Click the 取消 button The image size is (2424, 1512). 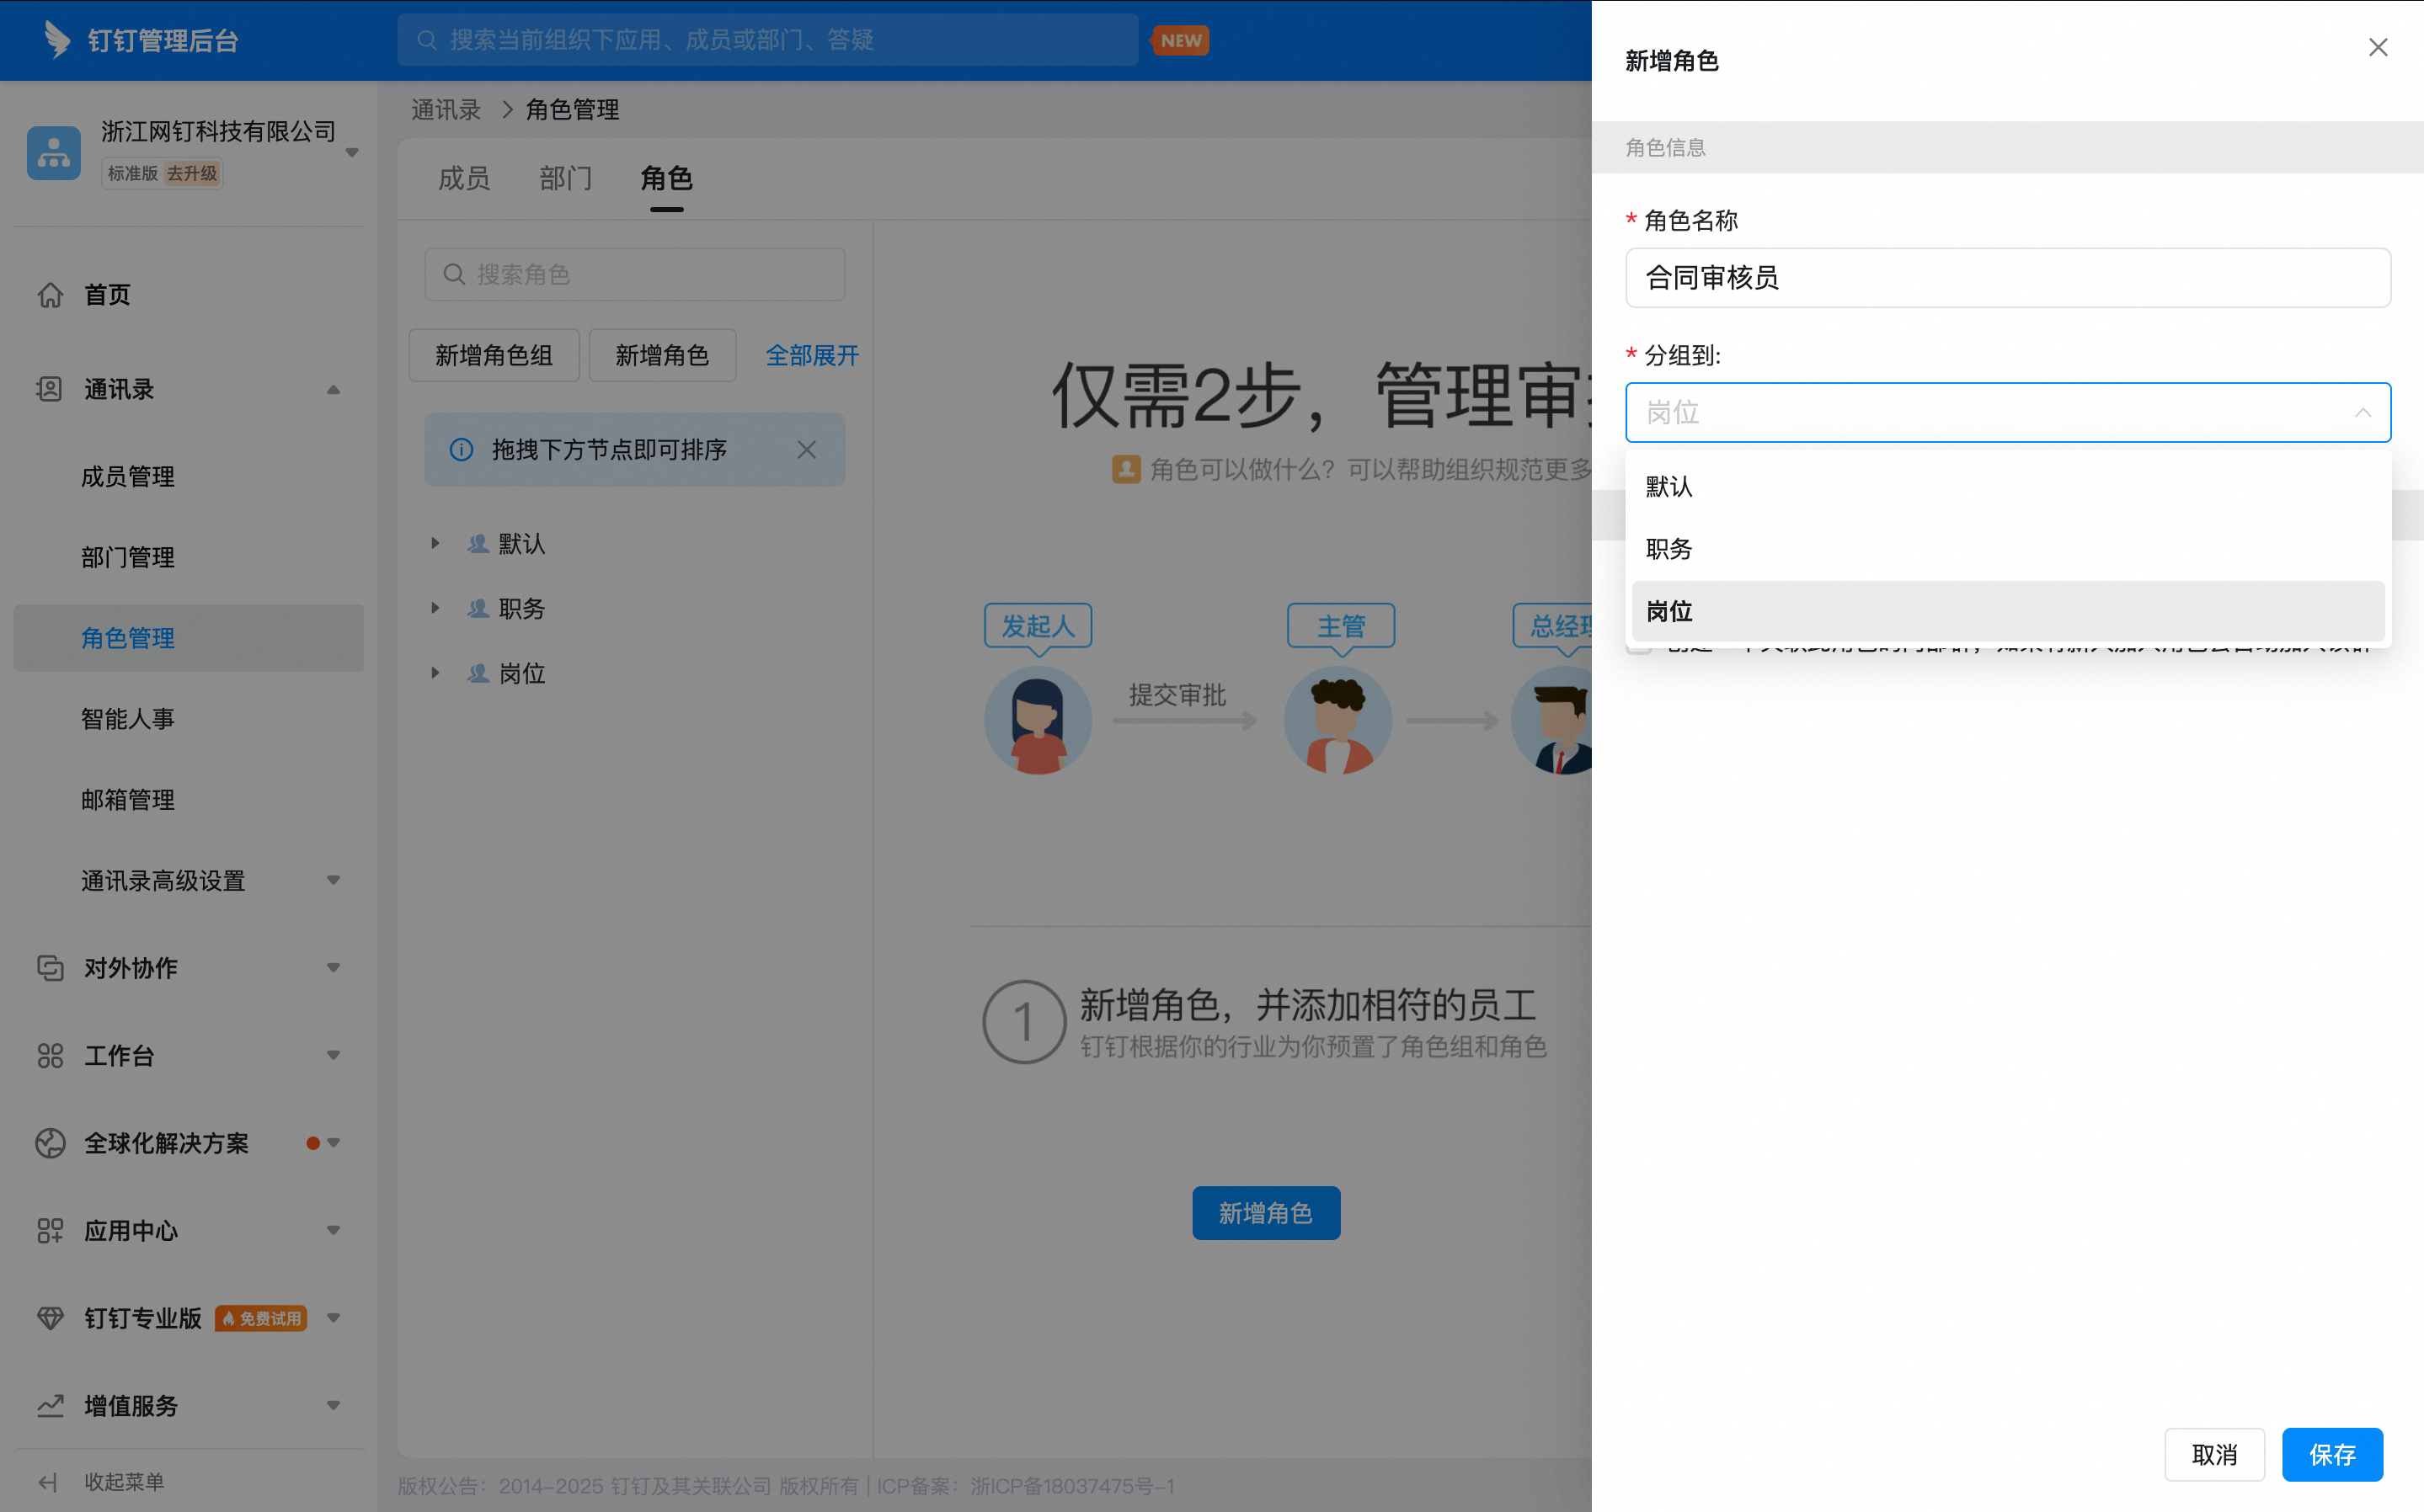click(x=2214, y=1455)
